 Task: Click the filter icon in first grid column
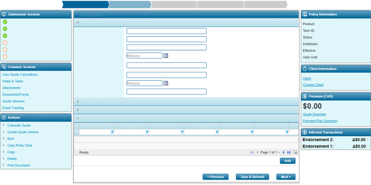(x=112, y=132)
